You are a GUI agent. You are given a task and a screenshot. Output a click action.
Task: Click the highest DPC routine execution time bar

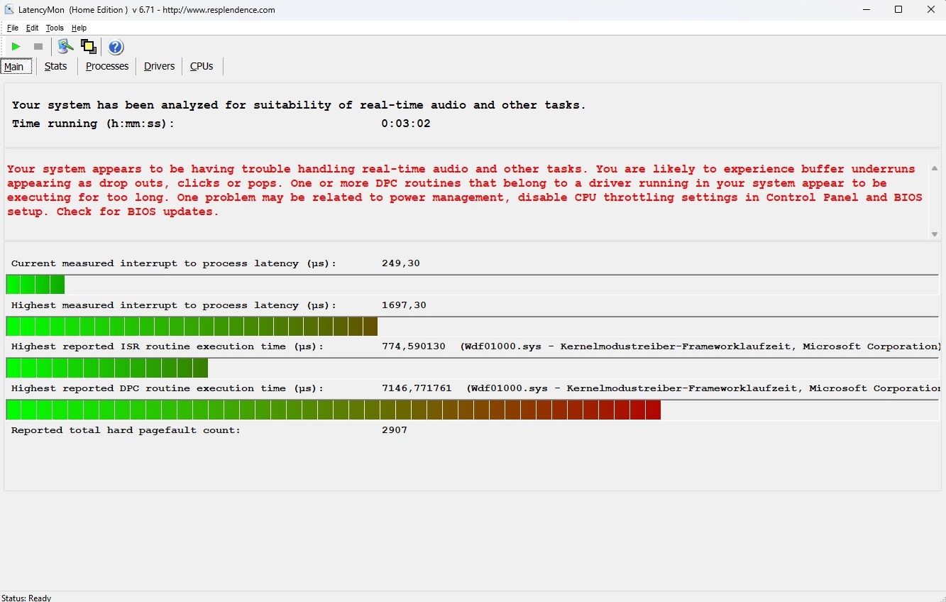(x=333, y=410)
